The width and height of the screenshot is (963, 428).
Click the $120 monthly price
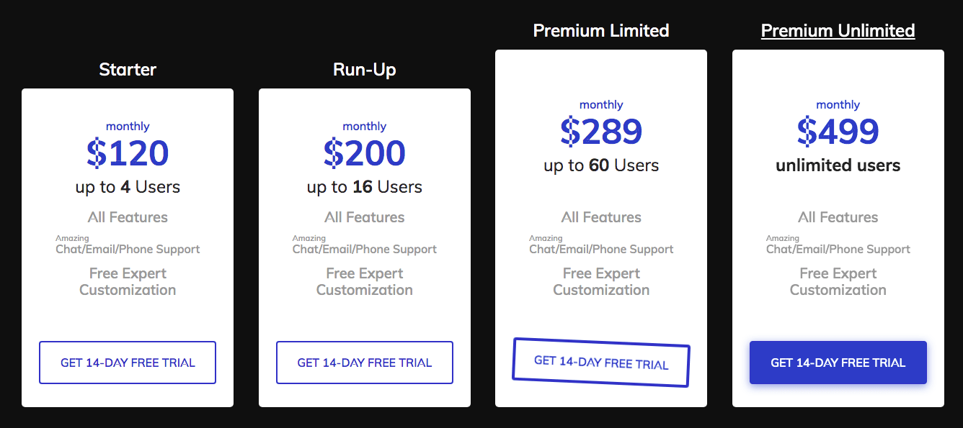128,152
